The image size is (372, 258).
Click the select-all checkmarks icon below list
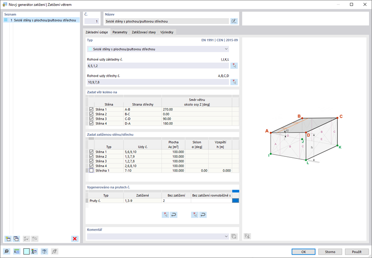[26, 238]
